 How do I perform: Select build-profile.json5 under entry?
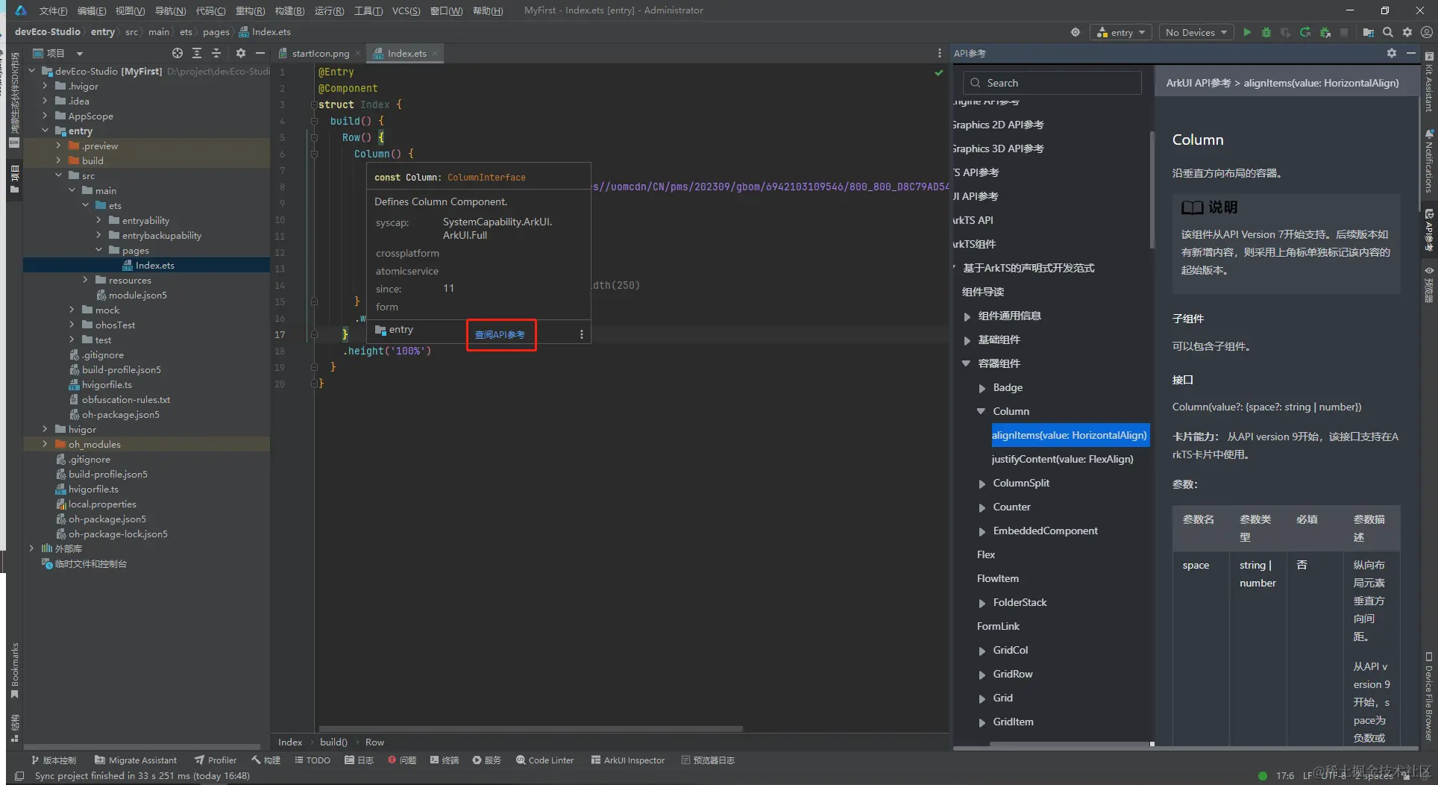122,369
